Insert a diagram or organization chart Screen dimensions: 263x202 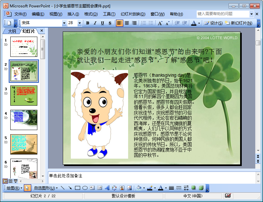coord(115,188)
